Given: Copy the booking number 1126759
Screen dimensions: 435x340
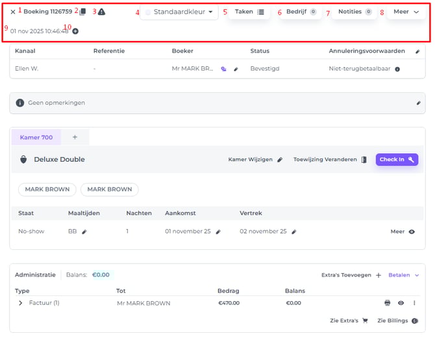Looking at the screenshot, I should (x=82, y=12).
